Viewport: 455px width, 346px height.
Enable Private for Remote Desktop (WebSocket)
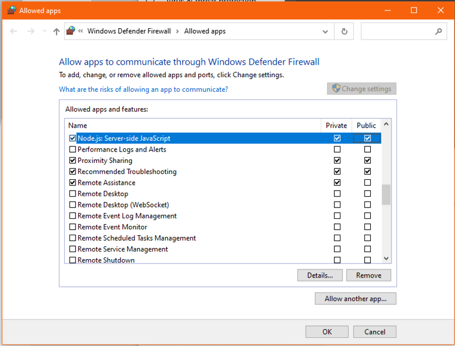337,205
